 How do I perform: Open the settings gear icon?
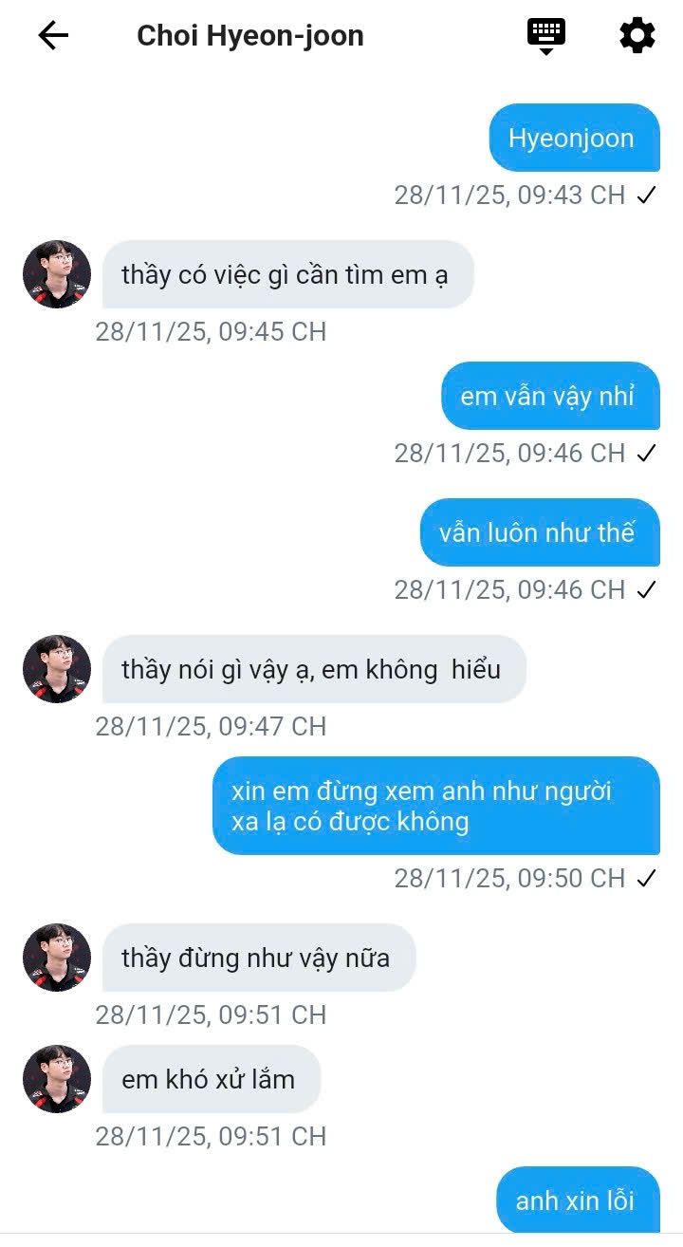(637, 36)
